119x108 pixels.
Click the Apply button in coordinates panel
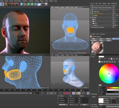[84, 105]
